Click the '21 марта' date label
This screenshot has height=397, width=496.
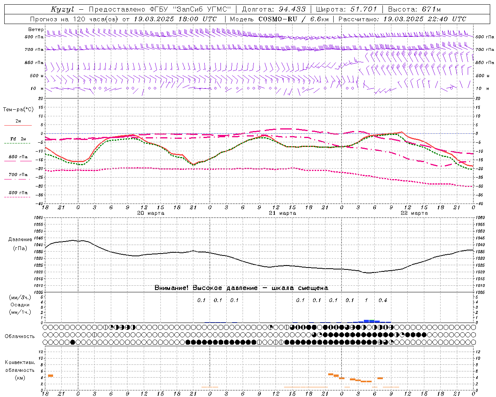pos(282,213)
